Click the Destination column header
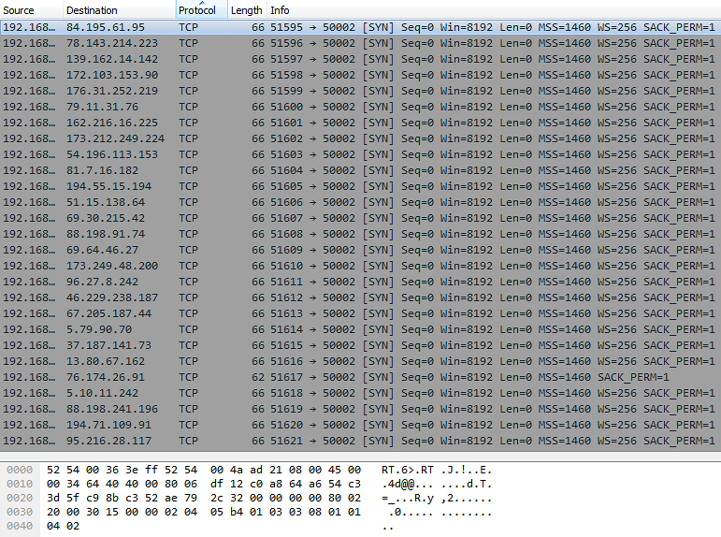The height and width of the screenshot is (537, 721). point(92,10)
